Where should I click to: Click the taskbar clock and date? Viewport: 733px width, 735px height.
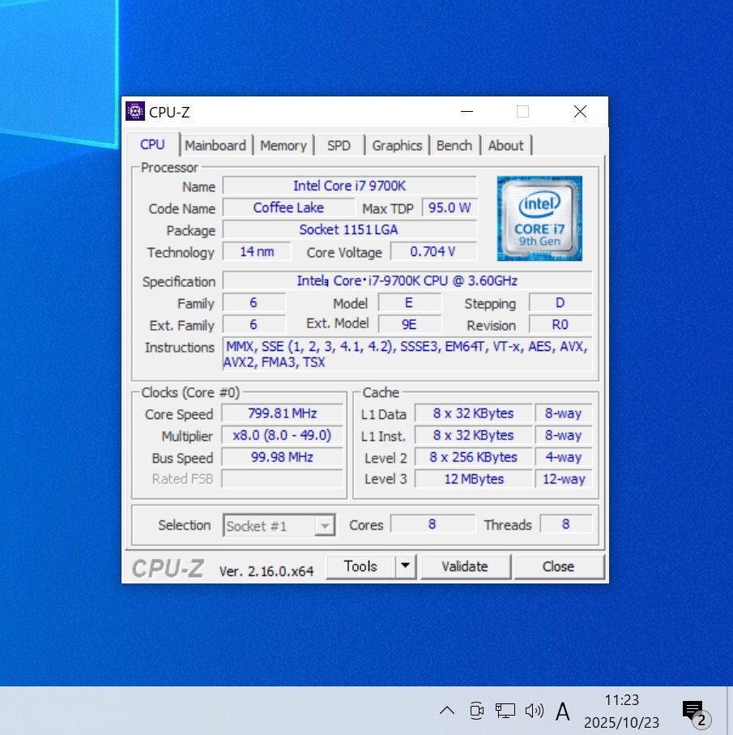[x=621, y=711]
